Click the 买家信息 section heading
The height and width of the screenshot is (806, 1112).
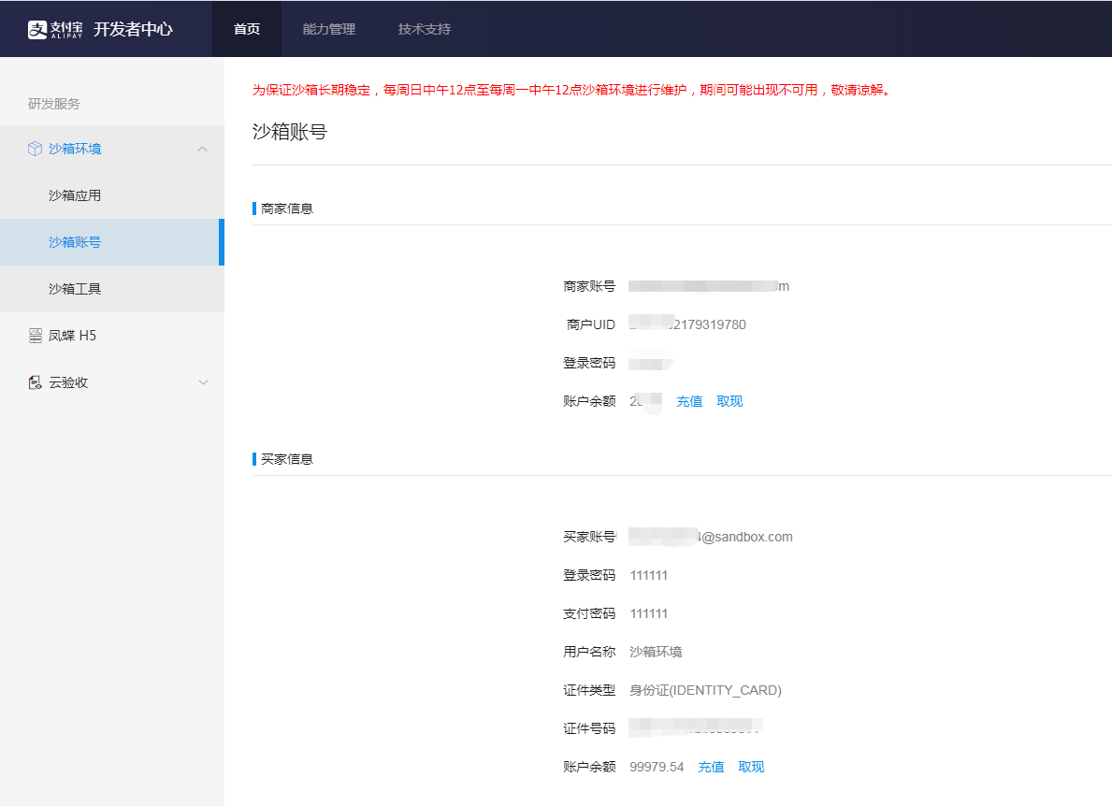286,459
